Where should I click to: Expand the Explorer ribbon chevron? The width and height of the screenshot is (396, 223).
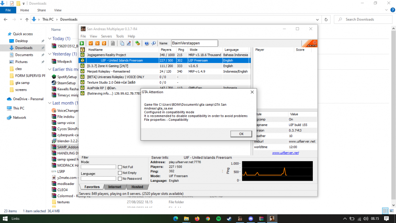386,10
